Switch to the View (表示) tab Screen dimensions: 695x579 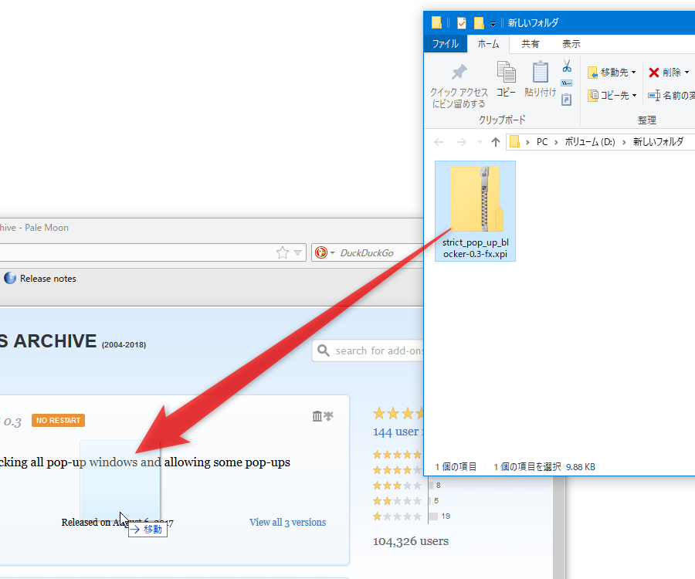coord(571,44)
